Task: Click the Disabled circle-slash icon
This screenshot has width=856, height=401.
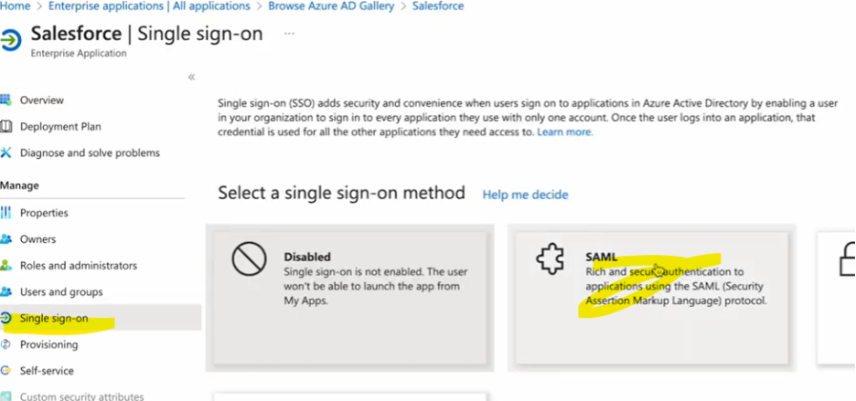Action: (248, 260)
